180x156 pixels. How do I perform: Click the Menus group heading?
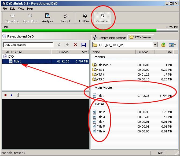point(100,57)
